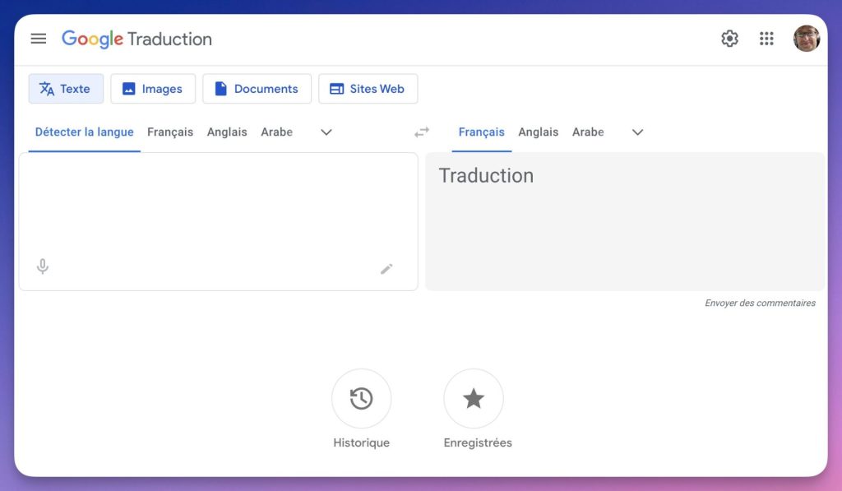Open Google apps launcher grid

pos(766,38)
